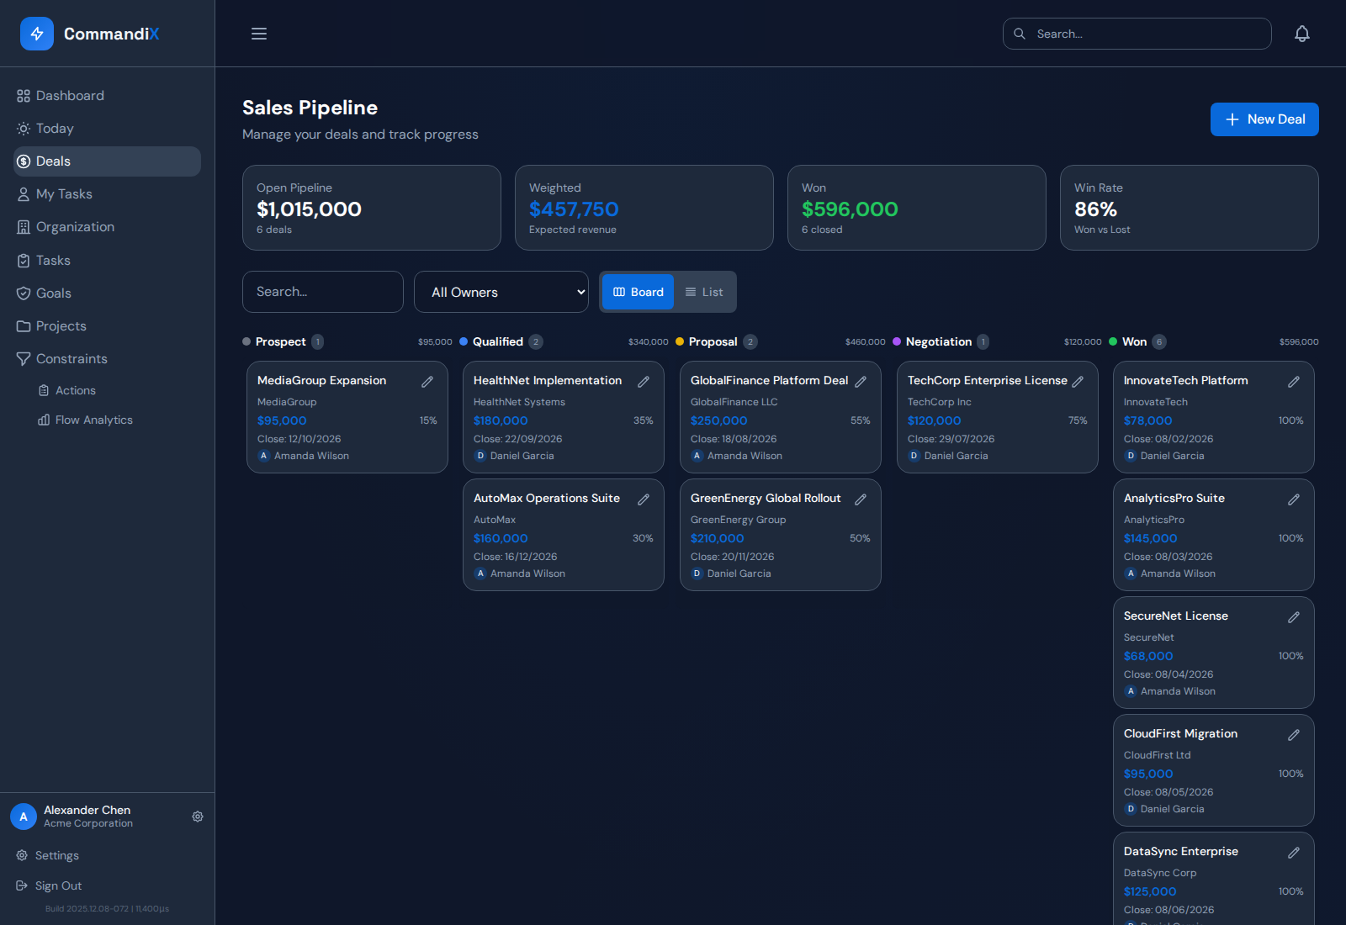Select Organization in the sidebar menu
This screenshot has width=1346, height=925.
pyautogui.click(x=107, y=227)
